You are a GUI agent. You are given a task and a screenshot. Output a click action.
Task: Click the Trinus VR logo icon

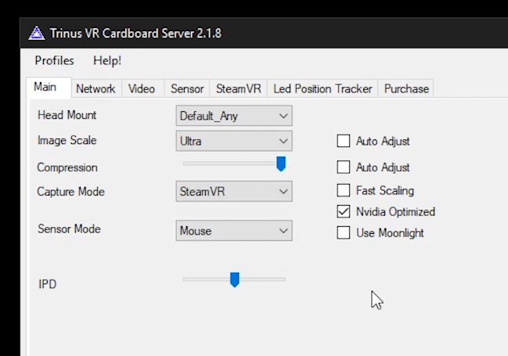(x=36, y=34)
